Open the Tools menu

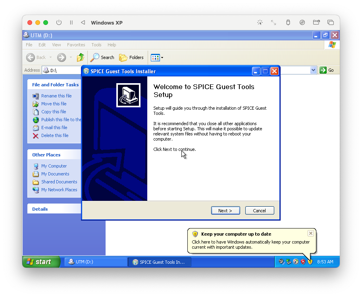tap(96, 45)
